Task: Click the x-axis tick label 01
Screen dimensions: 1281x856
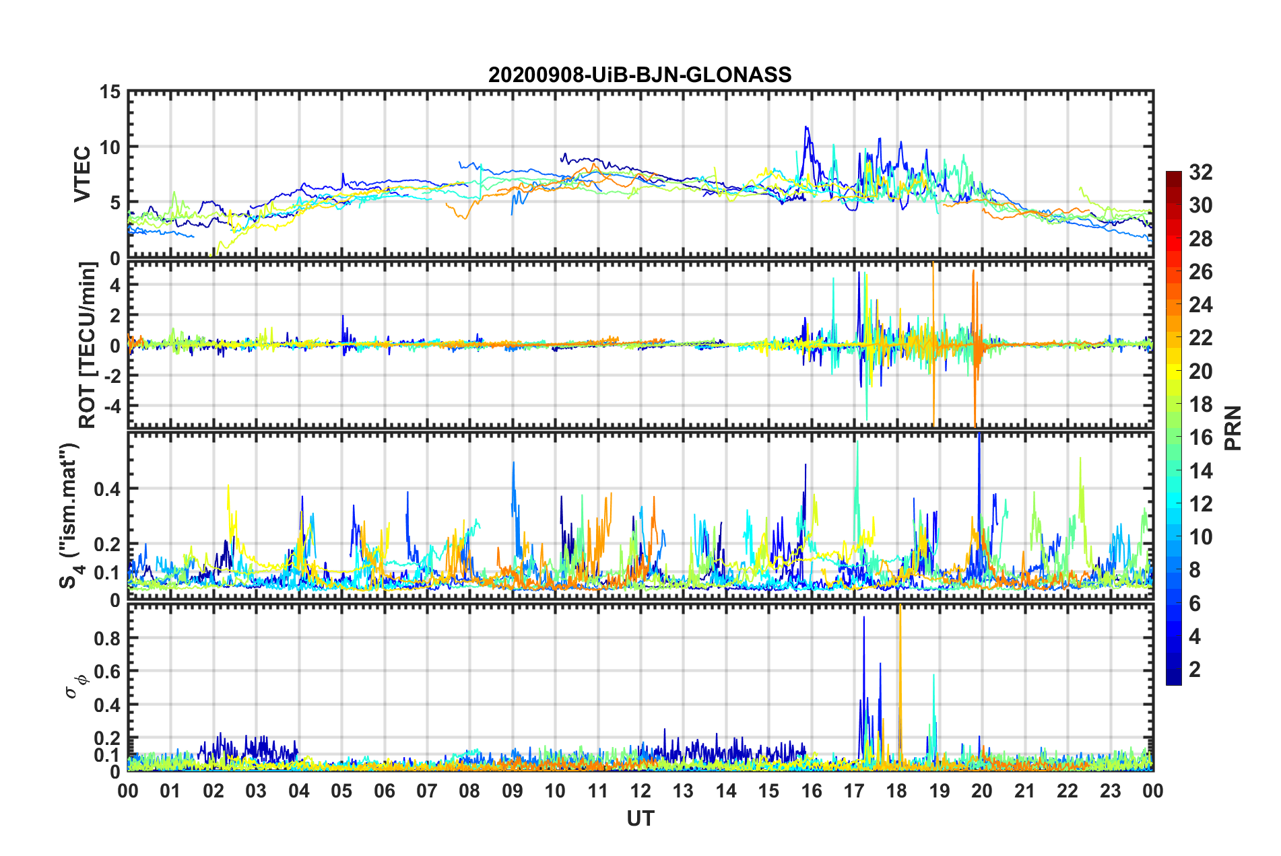Action: click(x=170, y=791)
